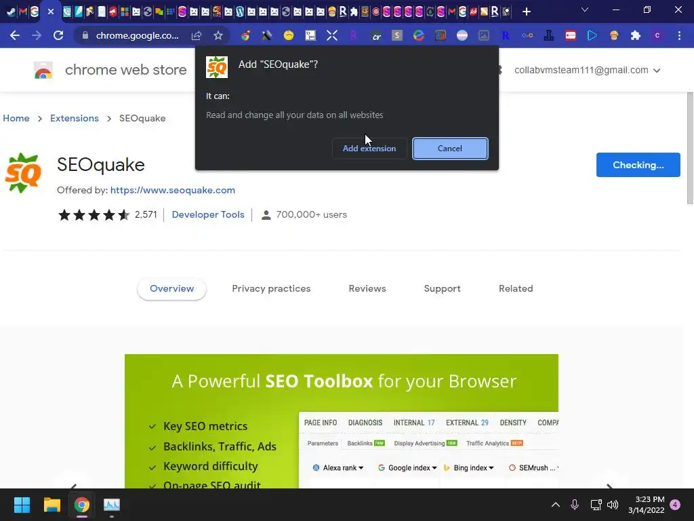Click the 2,571 ratings count
Viewport: 694px width, 521px height.
tap(146, 214)
